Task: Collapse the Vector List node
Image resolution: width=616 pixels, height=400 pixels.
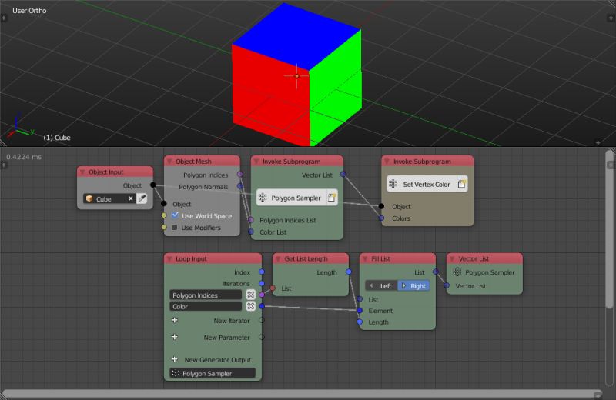Action: [x=452, y=259]
